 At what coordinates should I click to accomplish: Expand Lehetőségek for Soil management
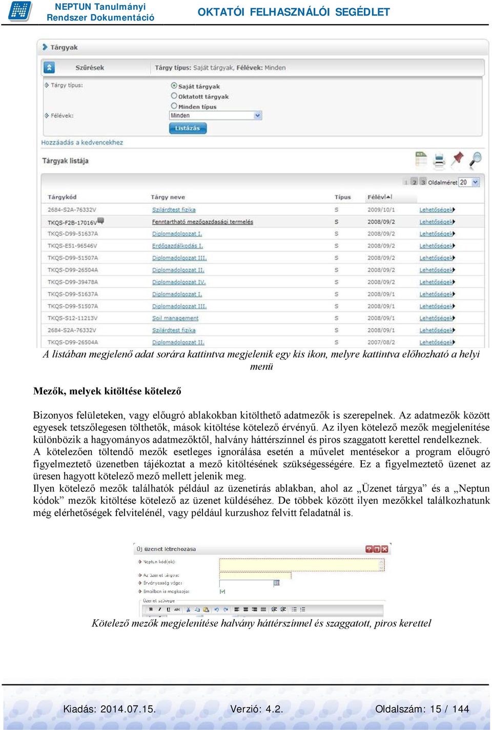click(x=437, y=318)
